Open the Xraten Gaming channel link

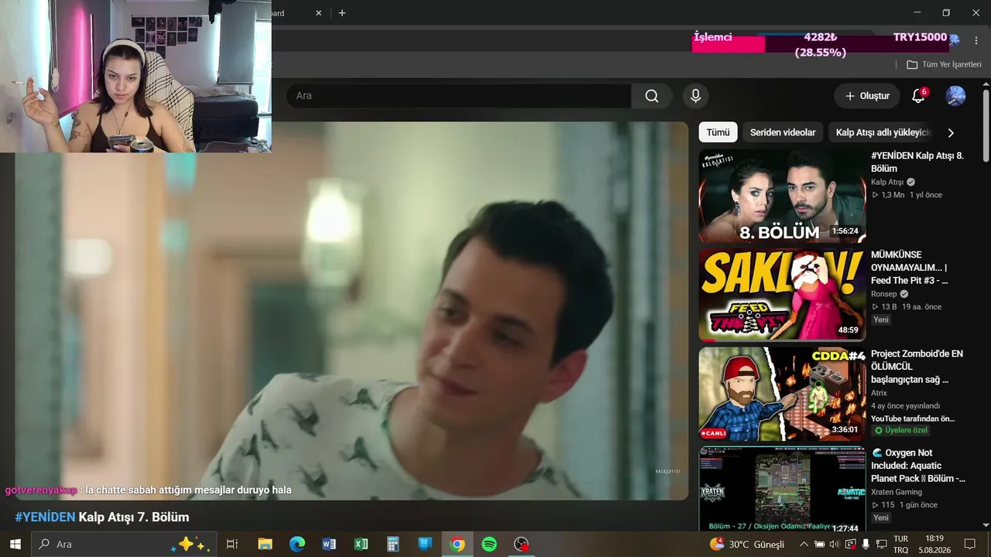click(897, 492)
